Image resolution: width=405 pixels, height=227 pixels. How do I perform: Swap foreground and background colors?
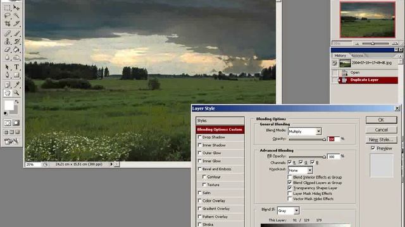pyautogui.click(x=16, y=102)
